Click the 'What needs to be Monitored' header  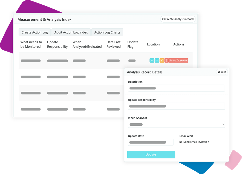coord(31,44)
